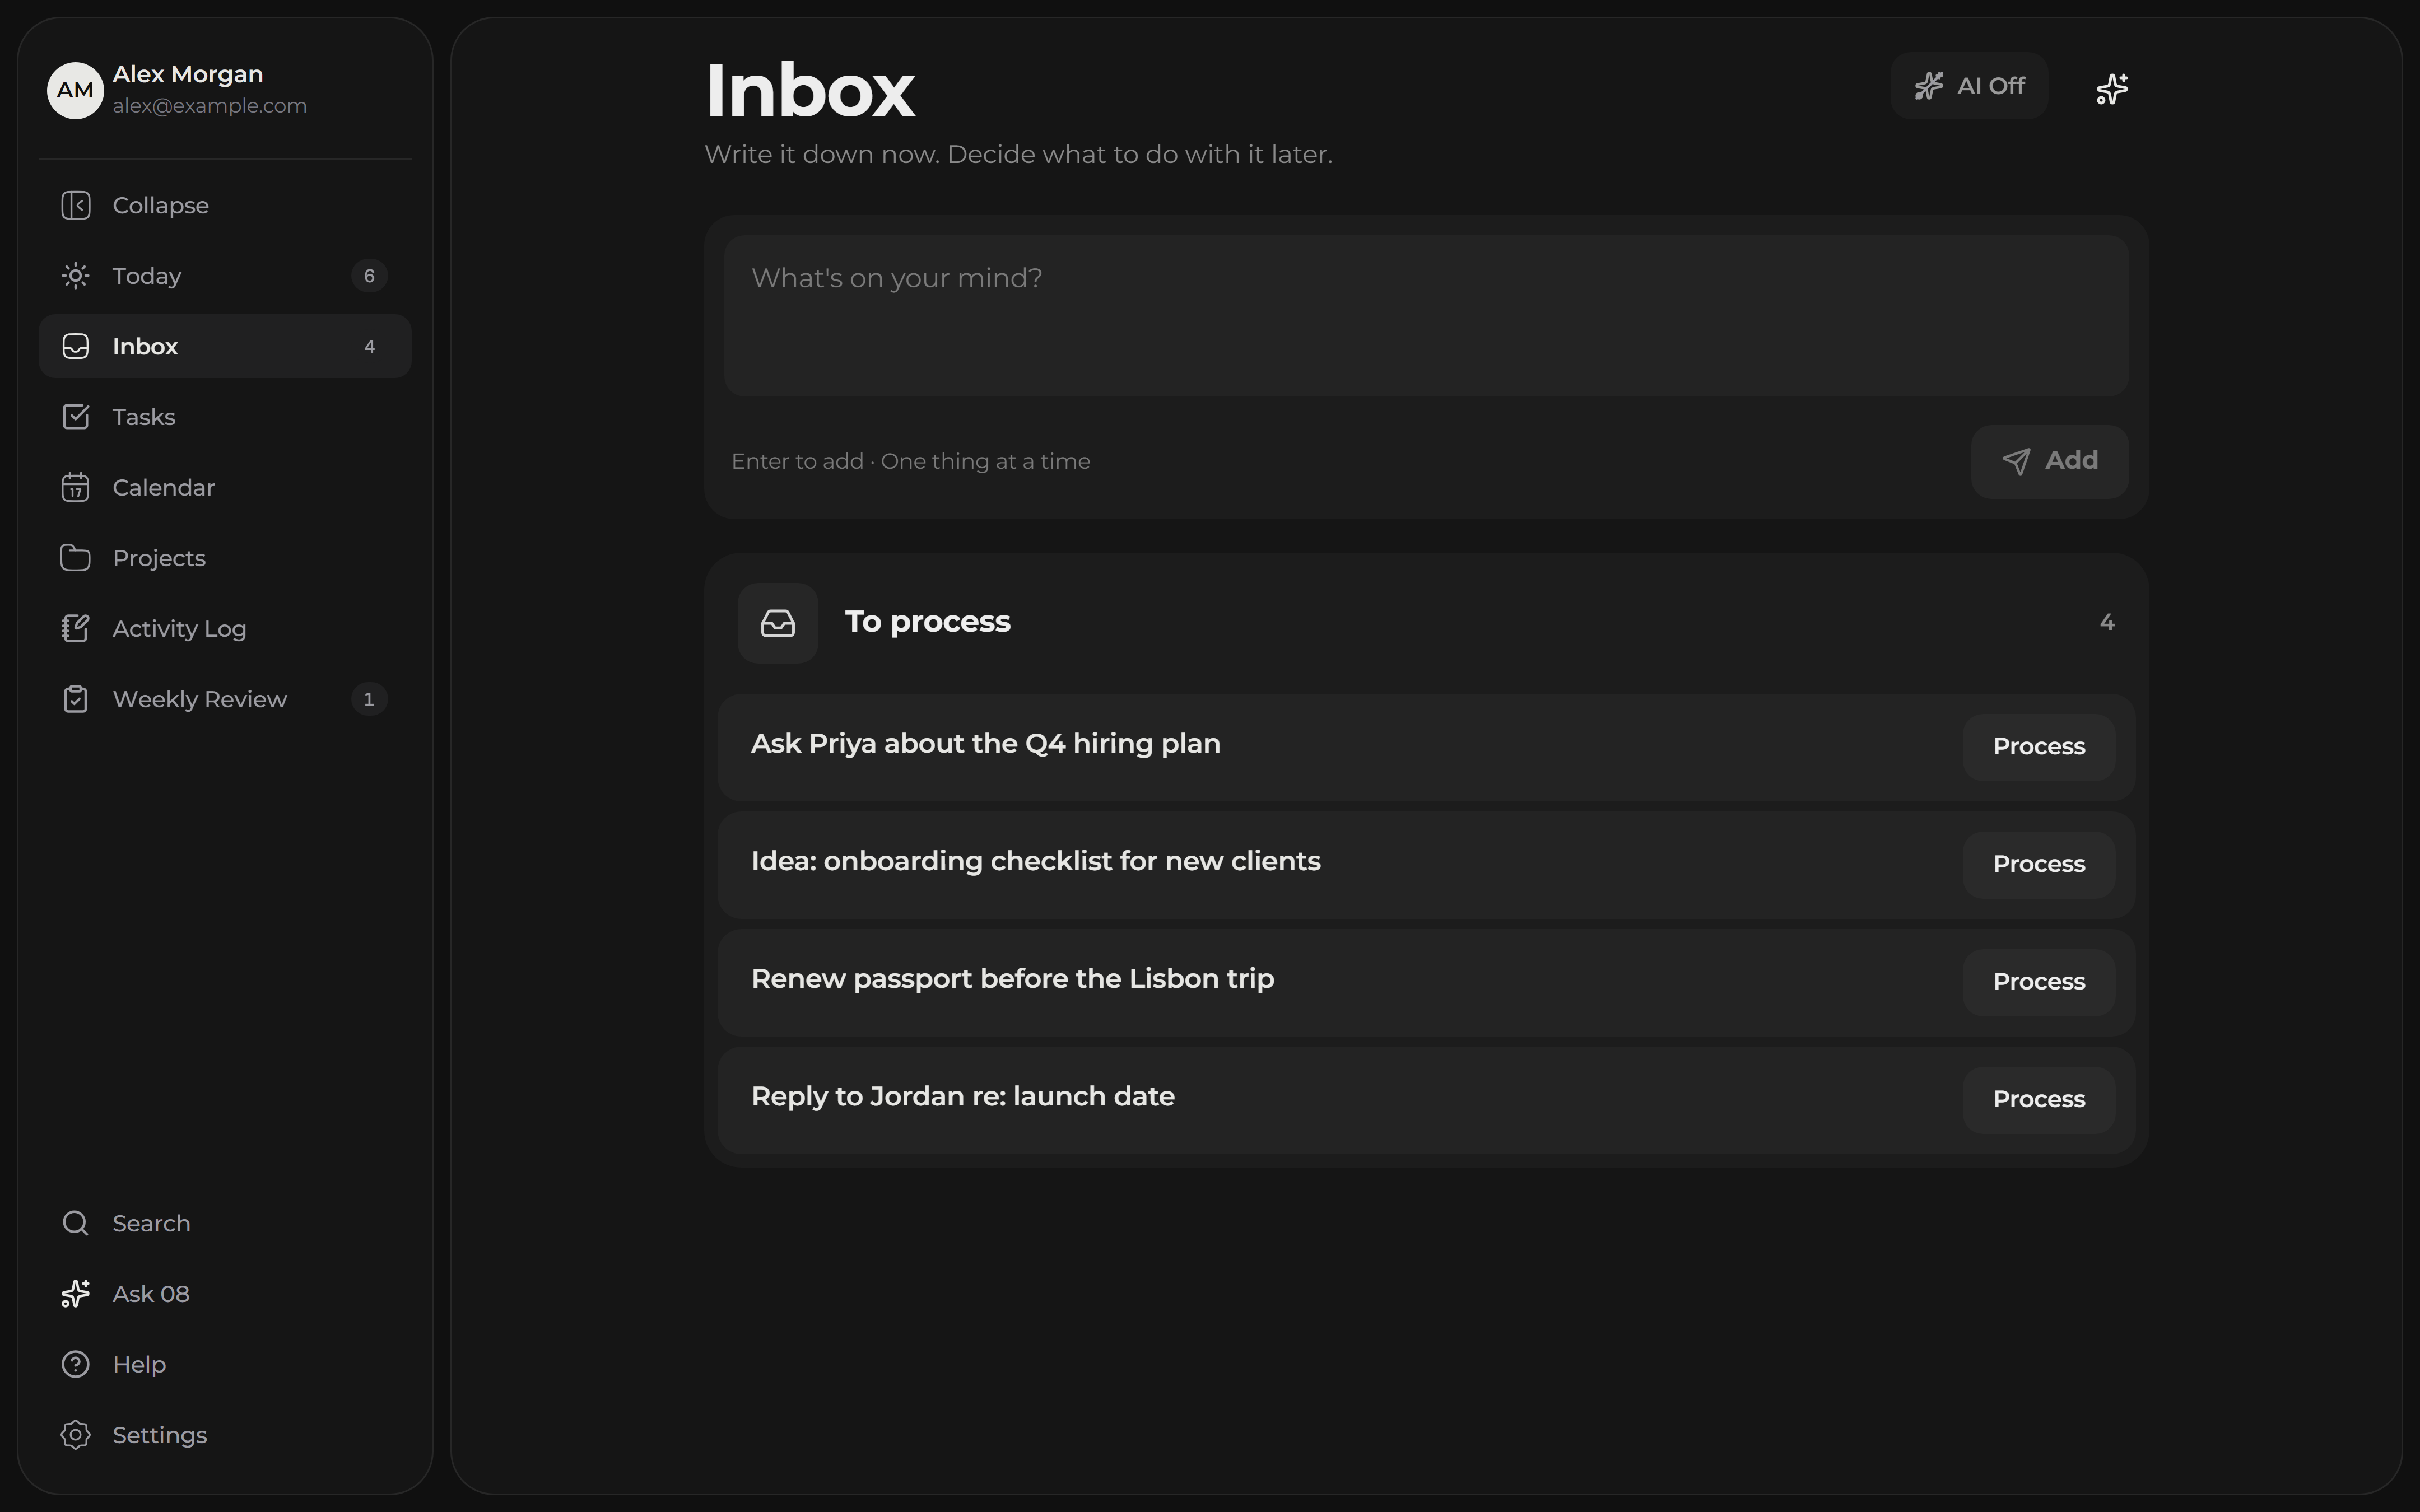Click the Search label in sidebar
Screen dimensions: 2420x1512
coord(151,1223)
